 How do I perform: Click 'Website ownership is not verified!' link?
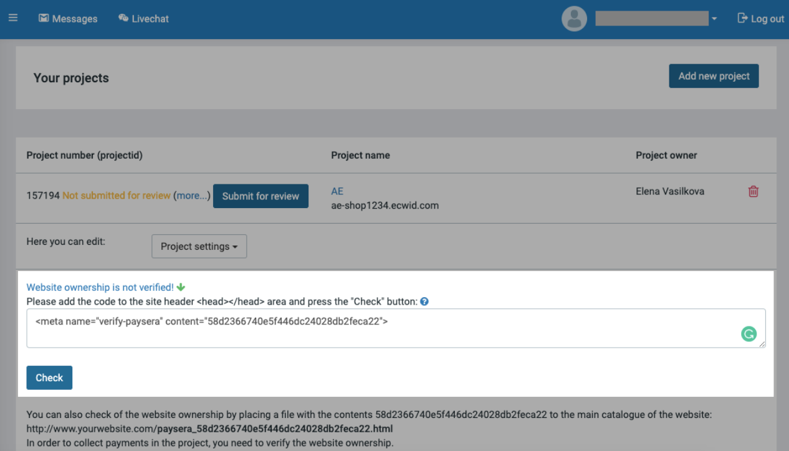tap(100, 287)
